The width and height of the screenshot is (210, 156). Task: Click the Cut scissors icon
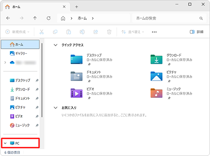(x=42, y=32)
